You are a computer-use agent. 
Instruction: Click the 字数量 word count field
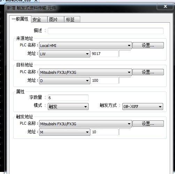coord(68,98)
